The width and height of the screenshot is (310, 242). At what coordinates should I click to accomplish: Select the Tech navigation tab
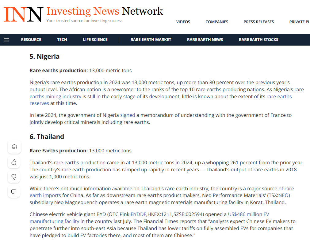[62, 39]
